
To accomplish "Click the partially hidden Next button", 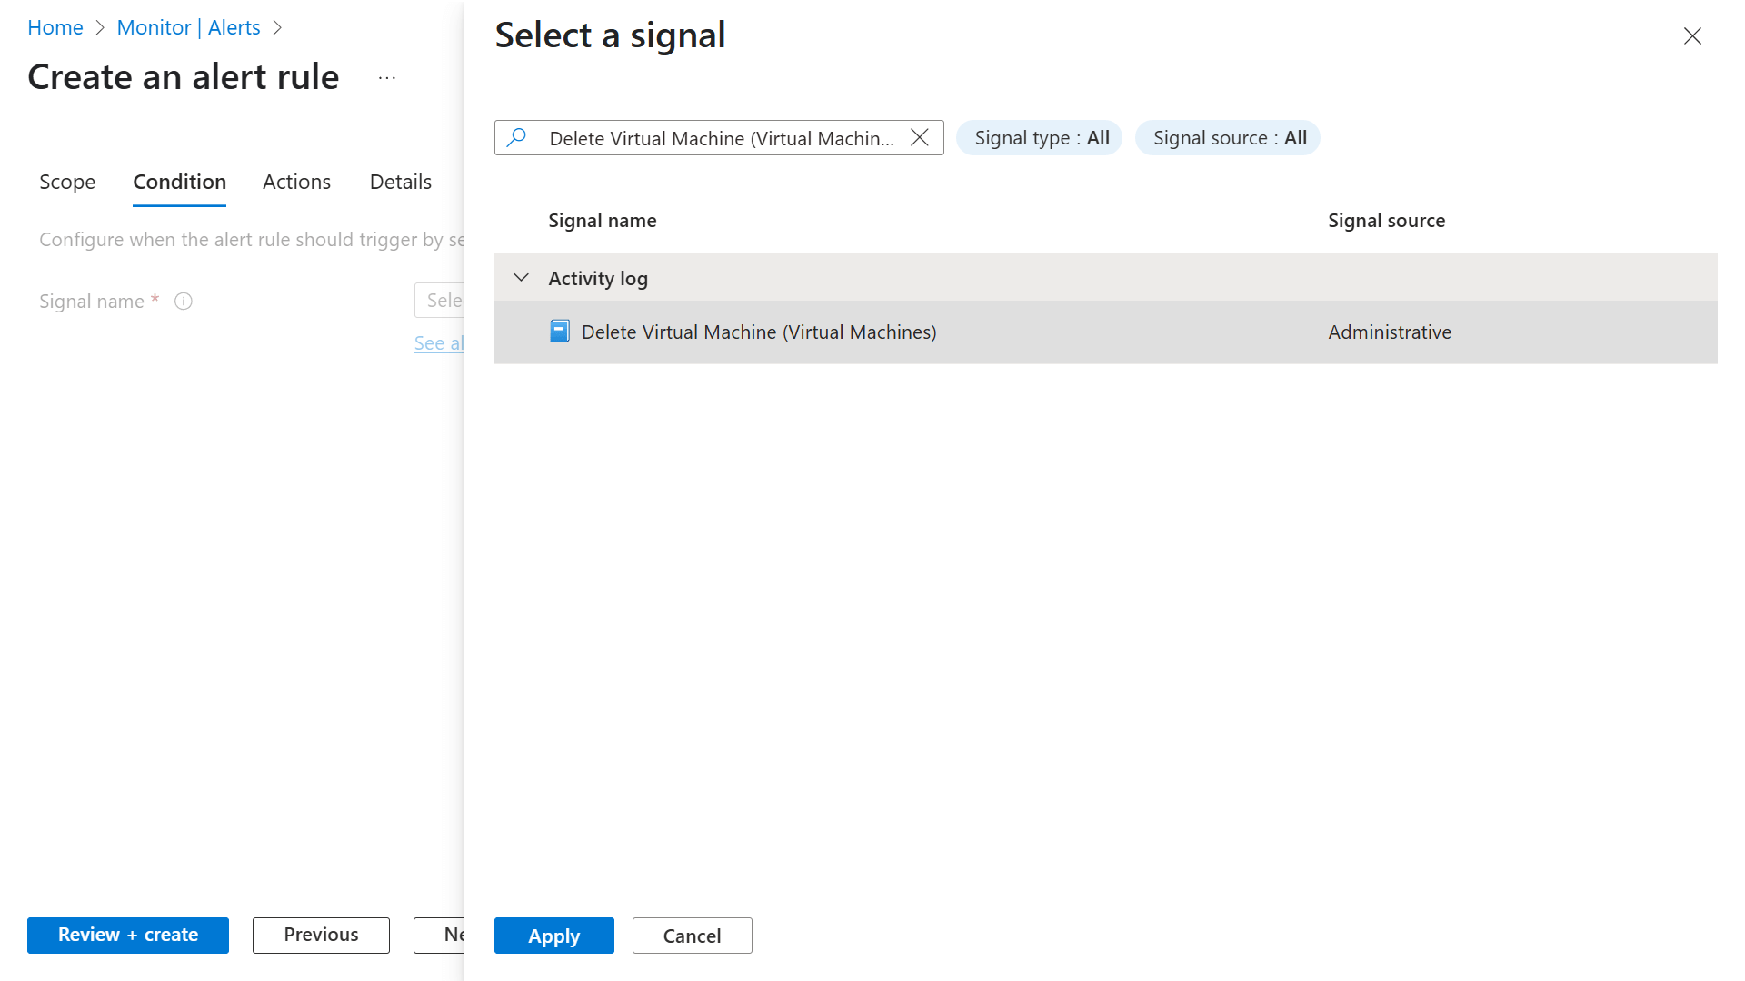I will click(440, 936).
